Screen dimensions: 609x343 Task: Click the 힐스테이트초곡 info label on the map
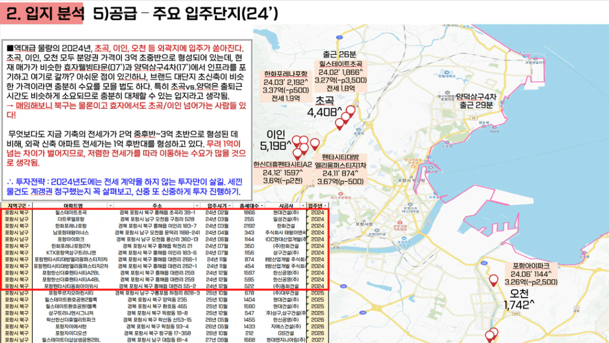tap(341, 76)
